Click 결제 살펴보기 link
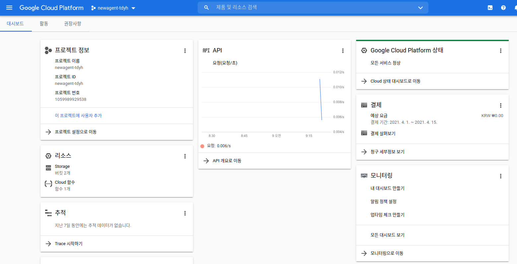The height and width of the screenshot is (264, 517). click(383, 134)
